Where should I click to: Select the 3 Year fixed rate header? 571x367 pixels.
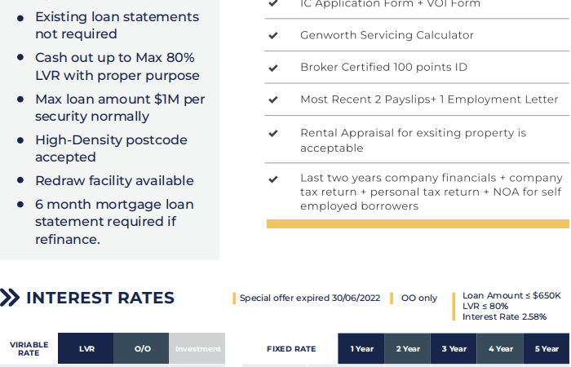click(454, 348)
